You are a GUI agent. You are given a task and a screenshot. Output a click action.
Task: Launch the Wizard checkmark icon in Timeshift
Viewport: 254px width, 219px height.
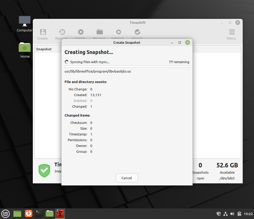(x=137, y=32)
